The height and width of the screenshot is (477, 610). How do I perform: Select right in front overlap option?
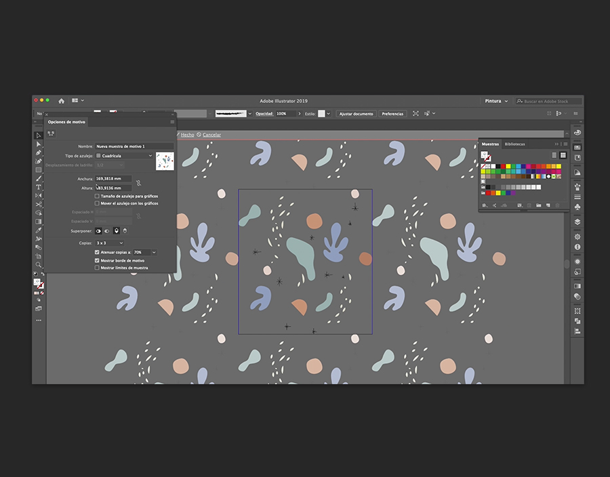107,231
